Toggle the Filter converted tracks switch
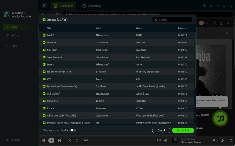The width and height of the screenshot is (235, 146). pyautogui.click(x=73, y=130)
